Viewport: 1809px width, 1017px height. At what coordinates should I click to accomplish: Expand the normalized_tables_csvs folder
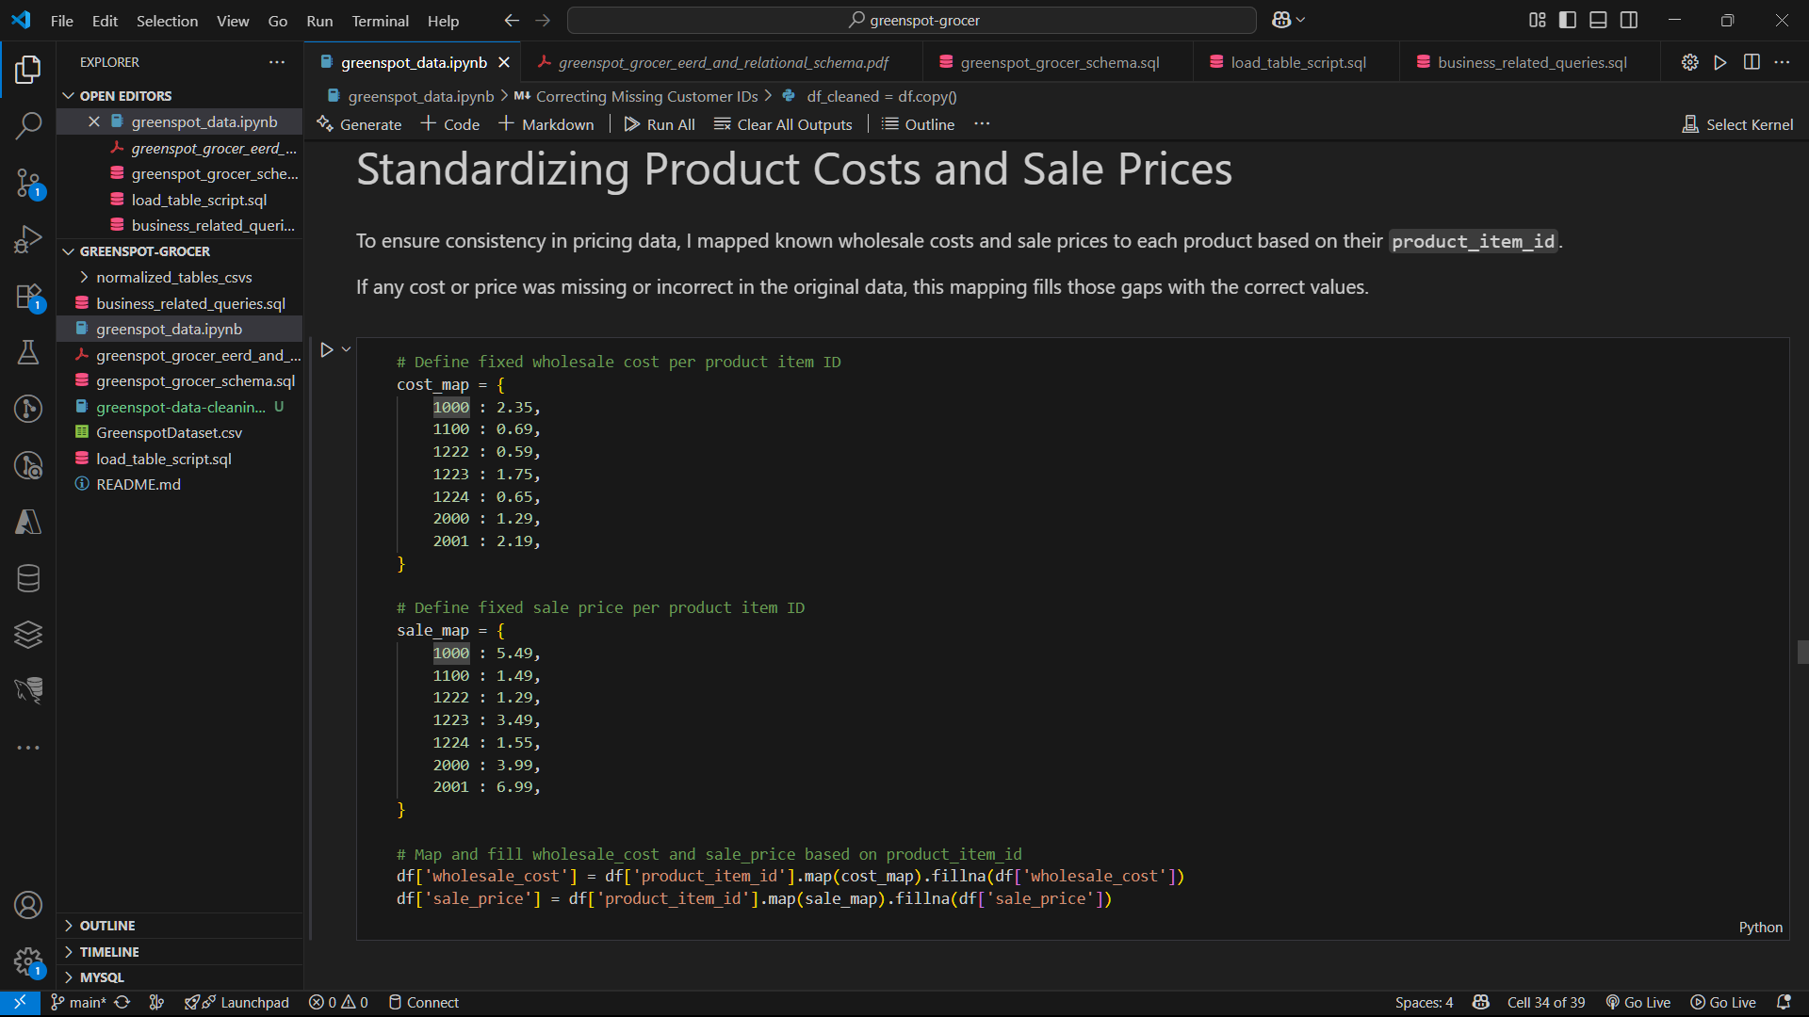pyautogui.click(x=173, y=277)
